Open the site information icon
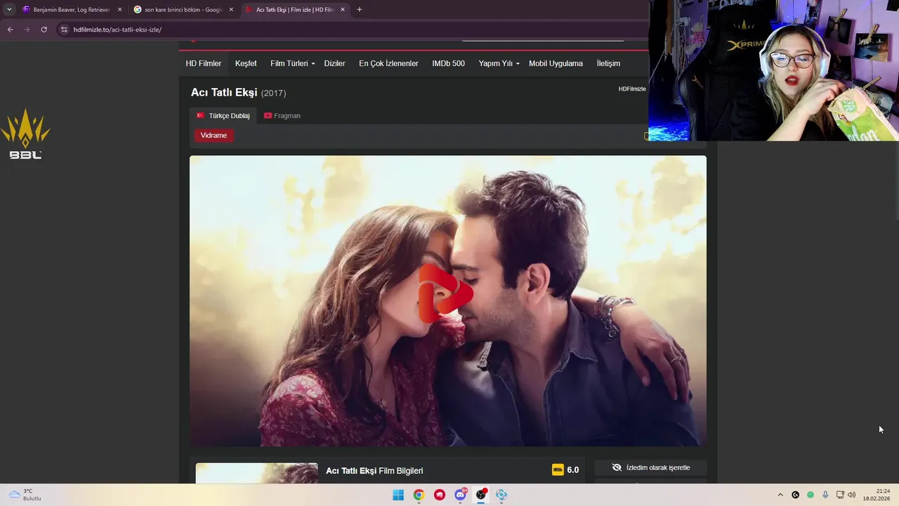899x506 pixels. 64,30
